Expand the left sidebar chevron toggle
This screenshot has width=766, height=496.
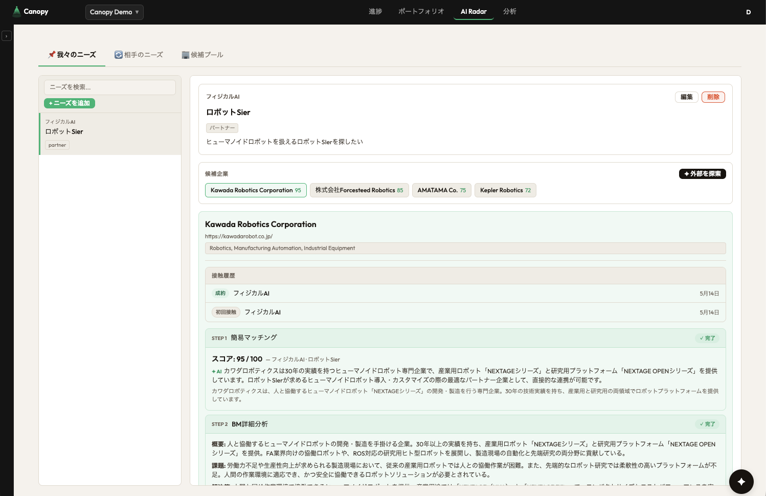coord(7,36)
